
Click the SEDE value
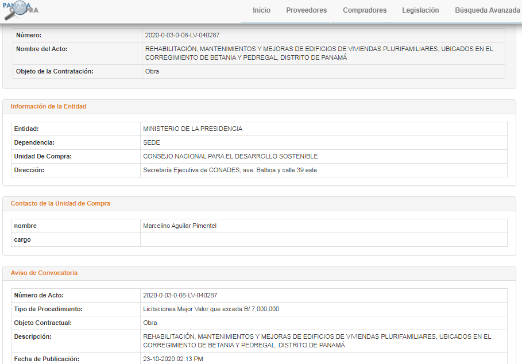152,143
